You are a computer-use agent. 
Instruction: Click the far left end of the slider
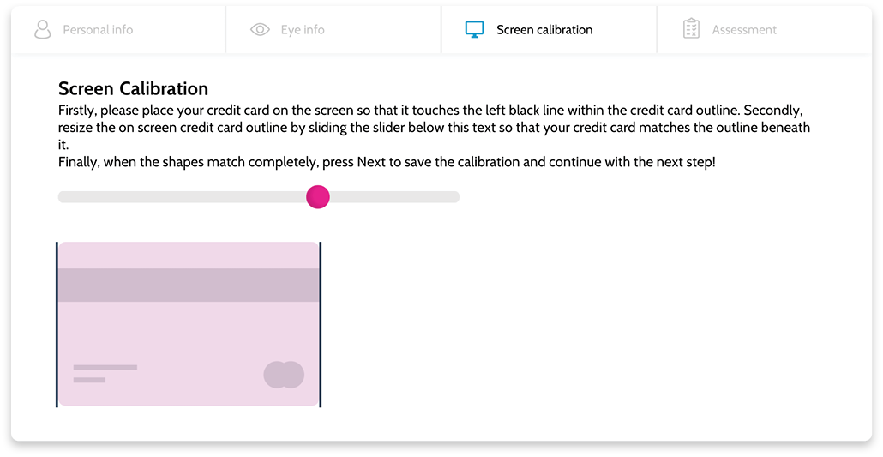62,196
